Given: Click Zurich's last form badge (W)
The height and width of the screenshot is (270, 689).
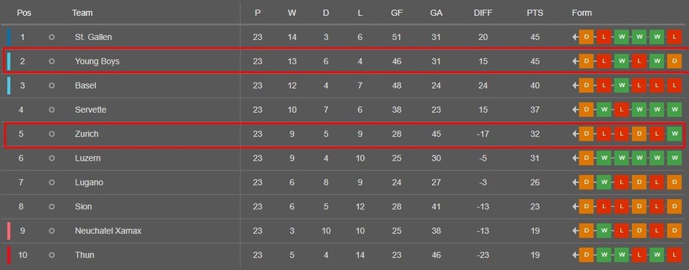Looking at the screenshot, I should click(x=674, y=134).
